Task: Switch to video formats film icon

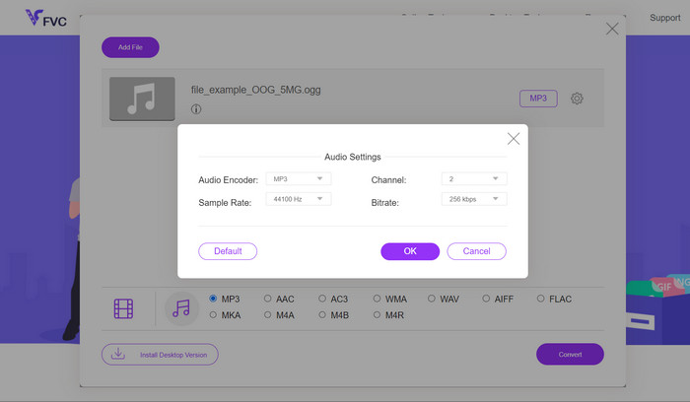Action: pyautogui.click(x=123, y=308)
